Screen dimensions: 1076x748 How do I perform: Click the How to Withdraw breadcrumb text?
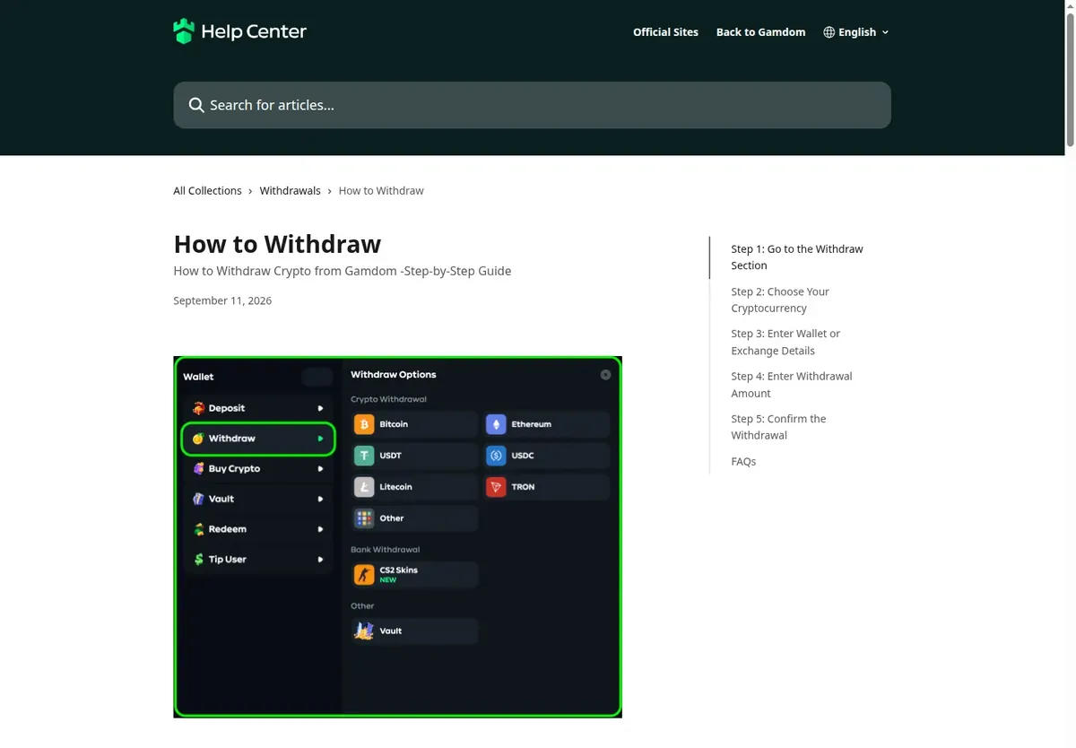381,191
